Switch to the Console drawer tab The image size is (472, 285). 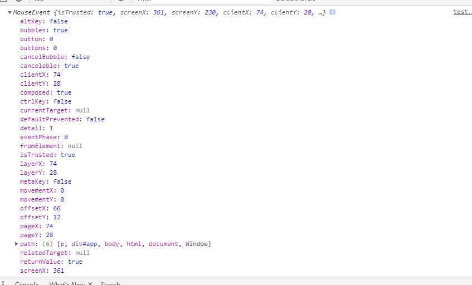[27, 283]
